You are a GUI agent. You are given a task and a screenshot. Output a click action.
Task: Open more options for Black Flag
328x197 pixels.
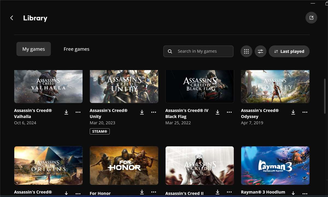click(229, 112)
